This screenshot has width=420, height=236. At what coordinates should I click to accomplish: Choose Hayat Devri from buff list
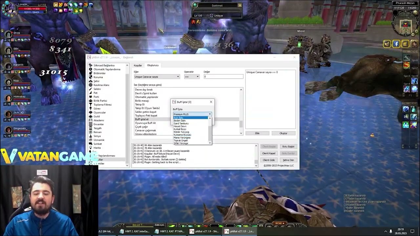pos(191,126)
